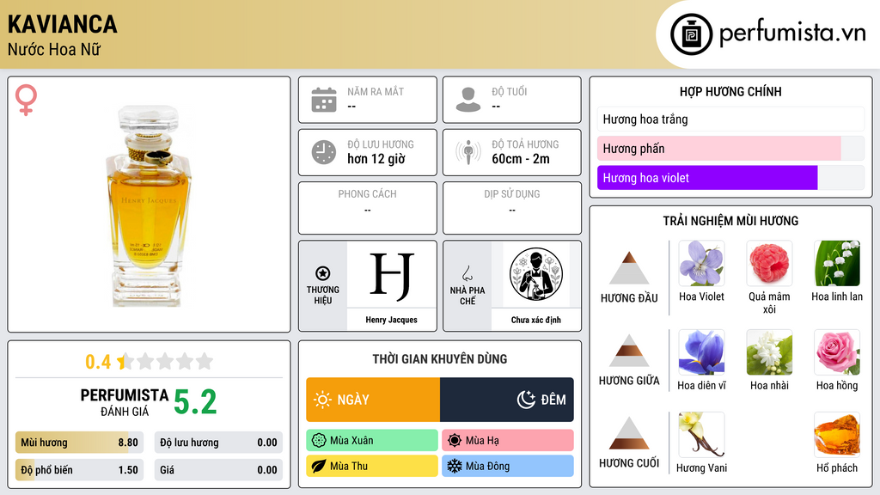This screenshot has width=880, height=495.
Task: Click the Hổ phách amber image
Action: pos(837,434)
